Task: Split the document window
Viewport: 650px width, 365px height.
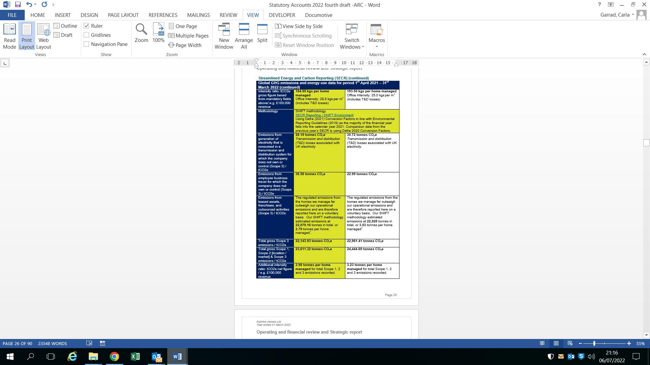Action: click(262, 33)
